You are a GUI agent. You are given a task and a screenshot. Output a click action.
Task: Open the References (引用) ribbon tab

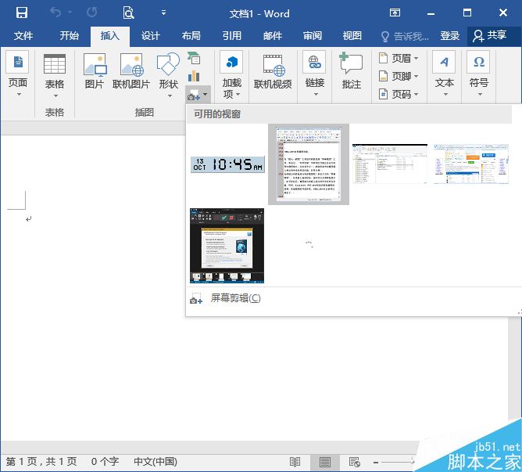[231, 36]
